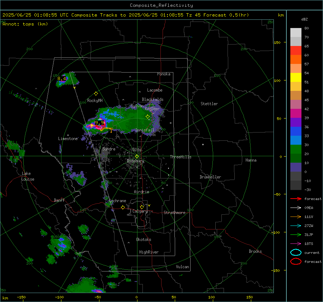
Task: Click the Lacombe town label
Action: (155, 90)
